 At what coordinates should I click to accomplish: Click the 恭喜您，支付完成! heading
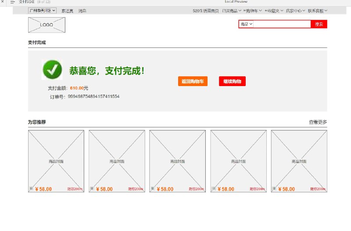pyautogui.click(x=107, y=71)
